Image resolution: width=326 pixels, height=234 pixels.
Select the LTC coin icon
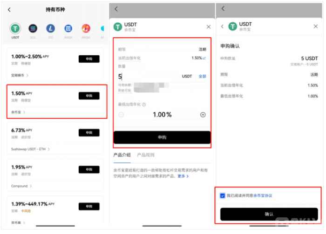pyautogui.click(x=50, y=29)
